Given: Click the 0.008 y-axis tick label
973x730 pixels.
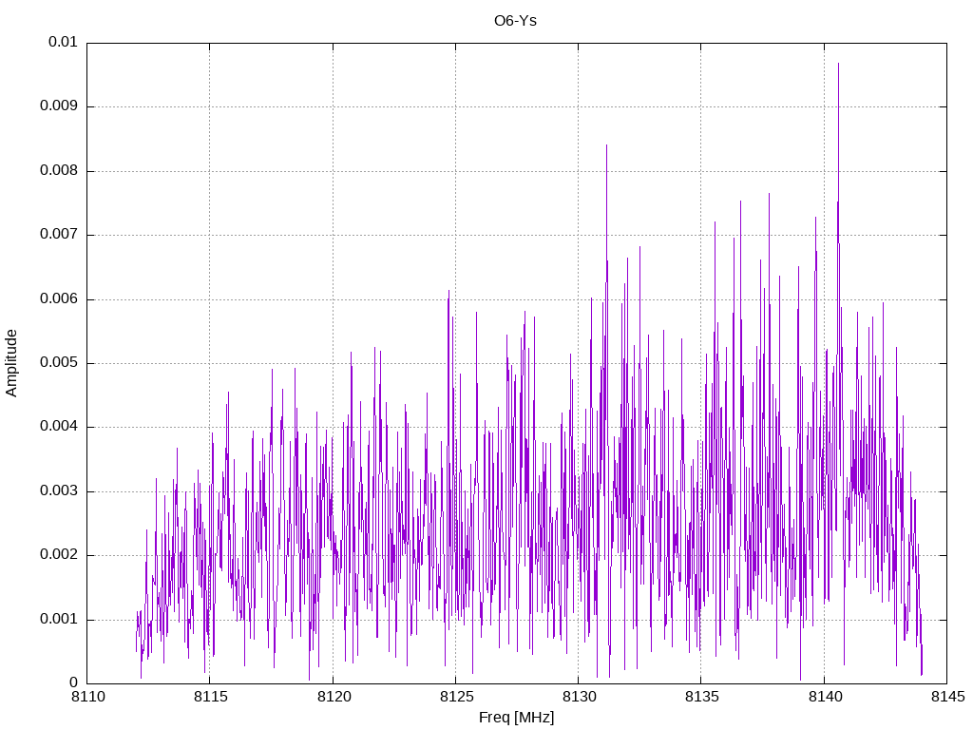Looking at the screenshot, I should point(59,171).
